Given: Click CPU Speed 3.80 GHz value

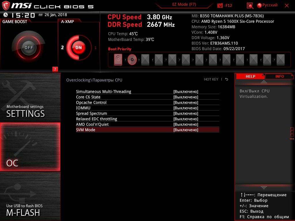Looking at the screenshot, I should point(159,17).
